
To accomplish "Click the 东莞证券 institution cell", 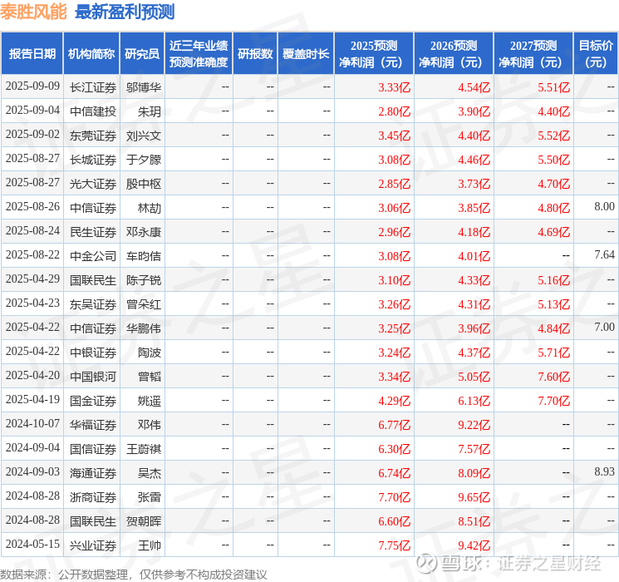I will (93, 136).
